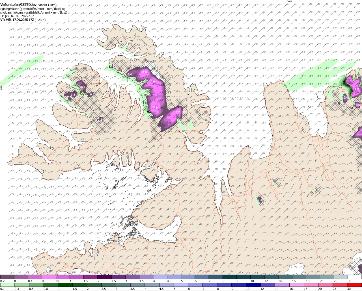Click the 20W longitude label
This screenshot has width=362, height=291.
coord(289,2)
